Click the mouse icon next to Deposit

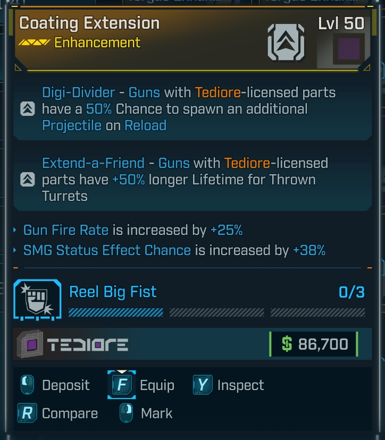(x=28, y=385)
